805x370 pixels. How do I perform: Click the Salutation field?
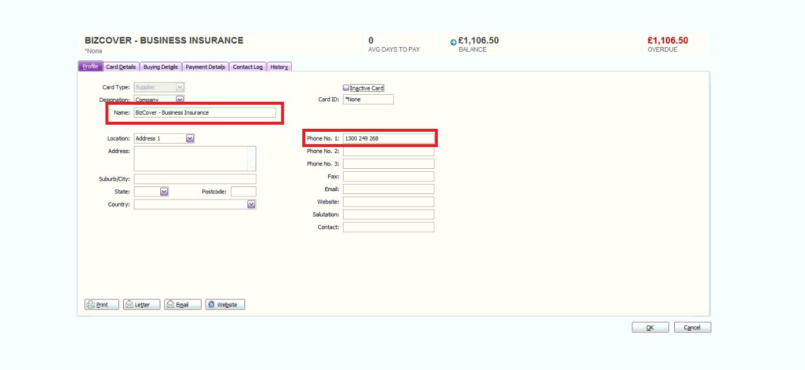388,215
